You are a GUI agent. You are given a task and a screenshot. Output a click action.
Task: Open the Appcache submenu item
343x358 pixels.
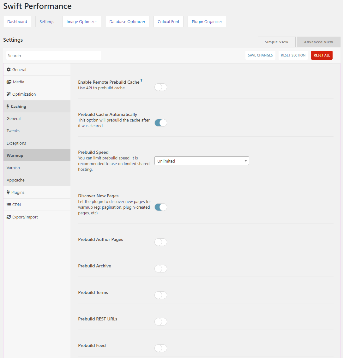pyautogui.click(x=37, y=180)
